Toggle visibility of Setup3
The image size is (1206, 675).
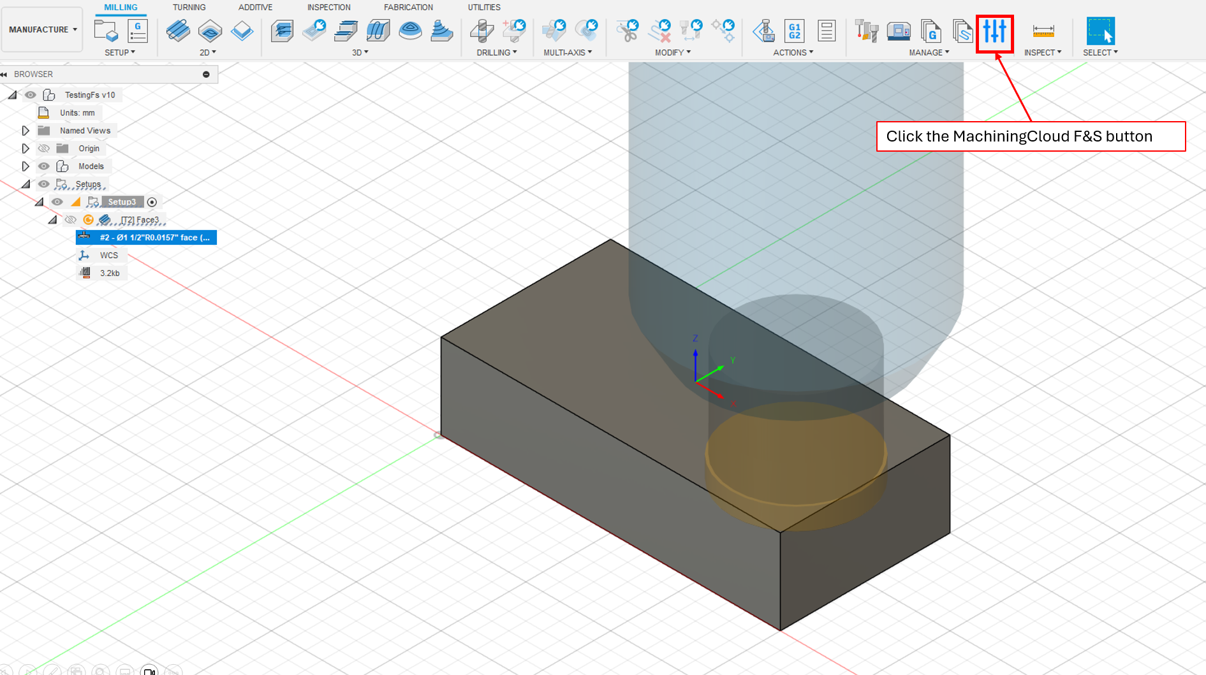click(57, 202)
